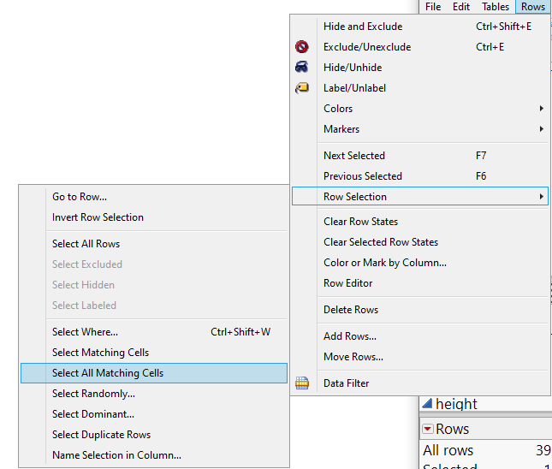Open the Row Selection submenu arrow
The height and width of the screenshot is (469, 552).
tap(541, 197)
